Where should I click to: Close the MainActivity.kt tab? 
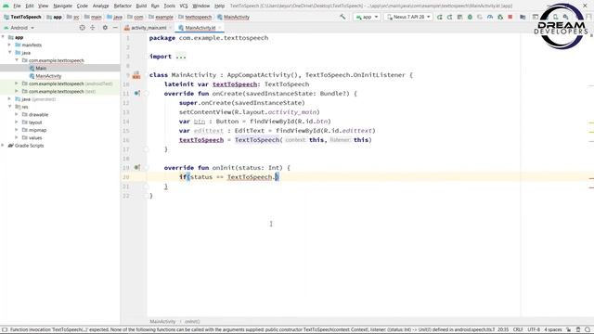coord(220,28)
